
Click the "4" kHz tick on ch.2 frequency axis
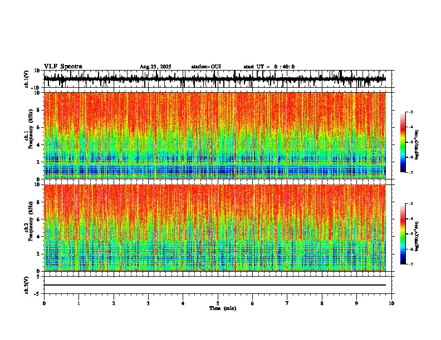point(39,237)
